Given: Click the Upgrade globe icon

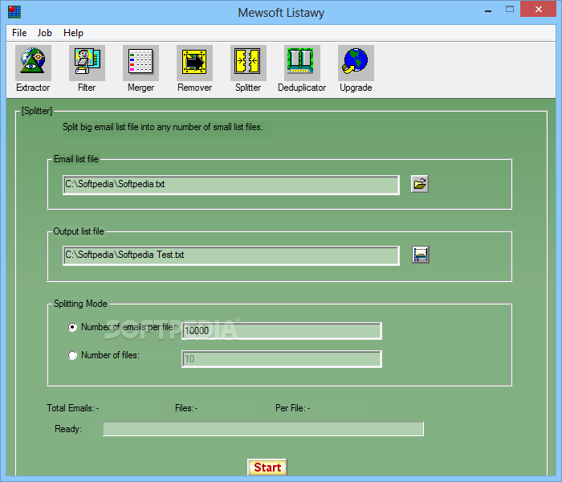Looking at the screenshot, I should [356, 63].
